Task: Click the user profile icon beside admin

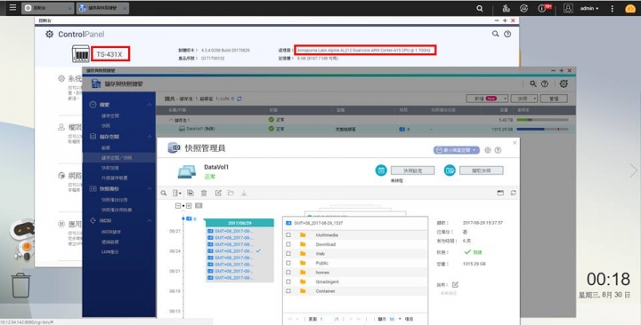Action: tap(568, 8)
